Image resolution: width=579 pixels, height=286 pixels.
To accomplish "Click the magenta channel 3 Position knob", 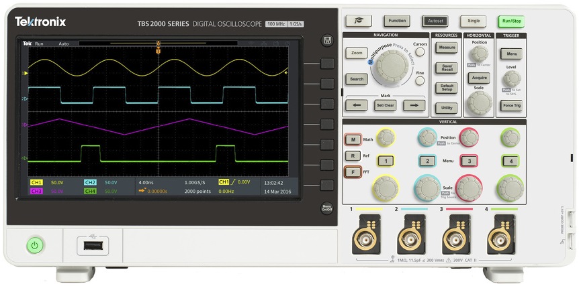I will tap(469, 137).
